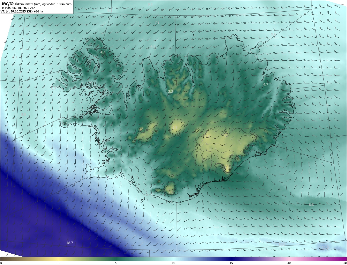Image resolution: width=347 pixels, height=265 pixels.
Task: Click the 2.8 value label on the southern glacier
Action: [171, 192]
